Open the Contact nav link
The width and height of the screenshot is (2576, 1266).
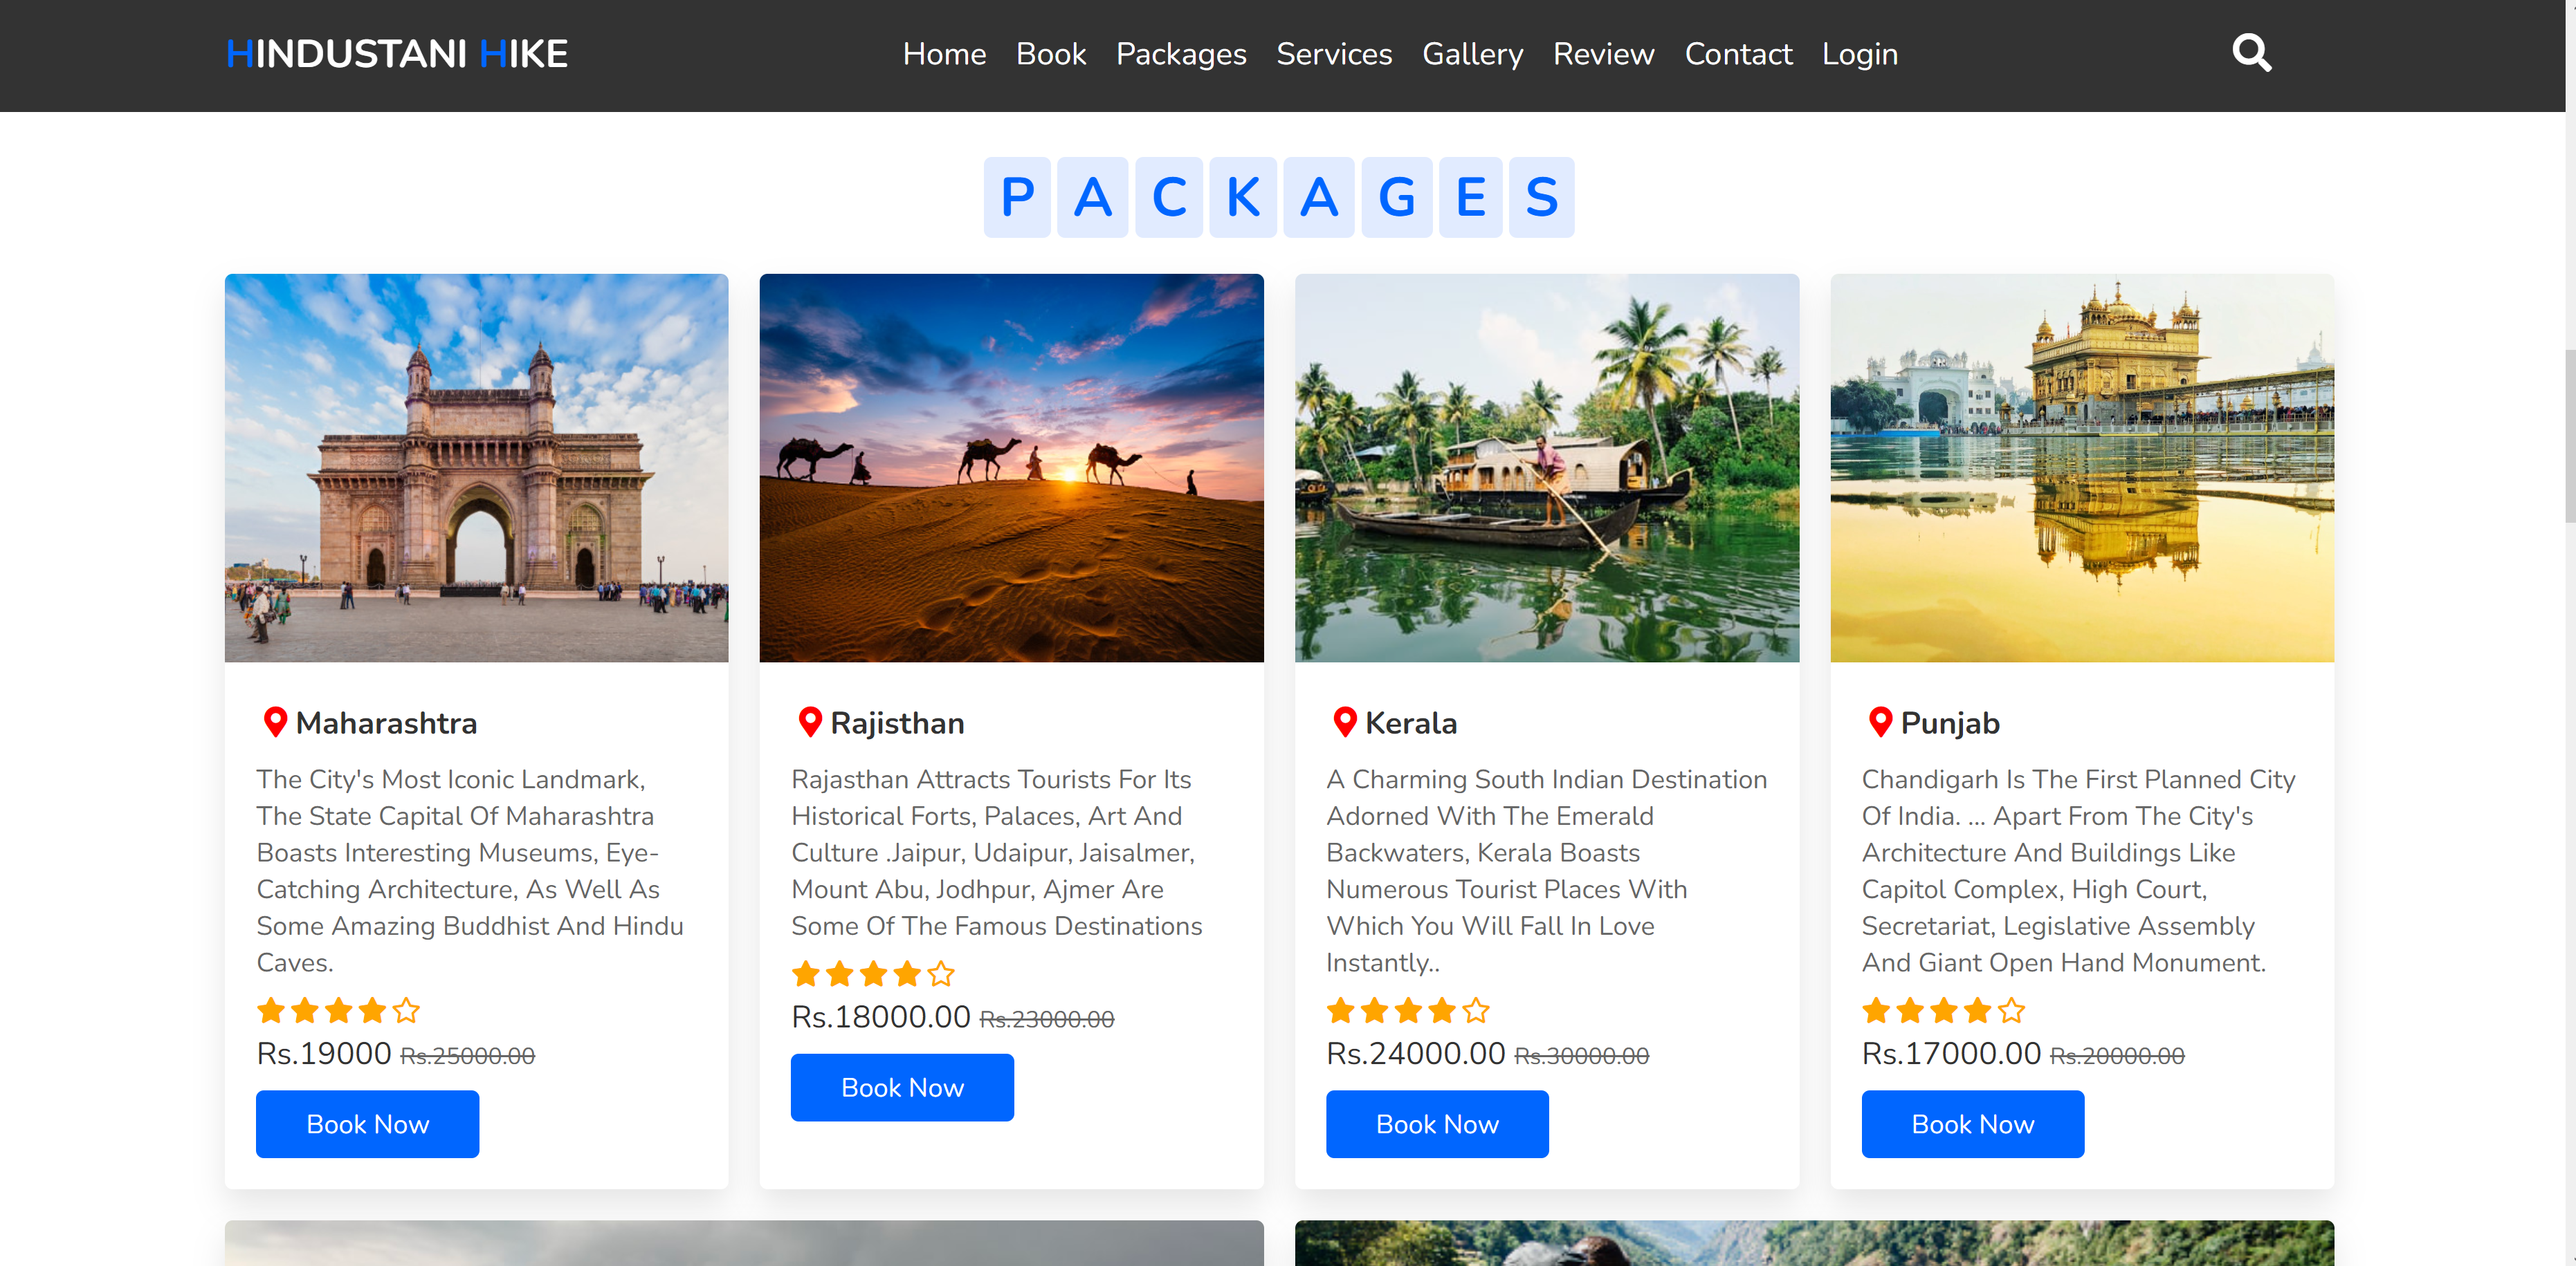1738,54
